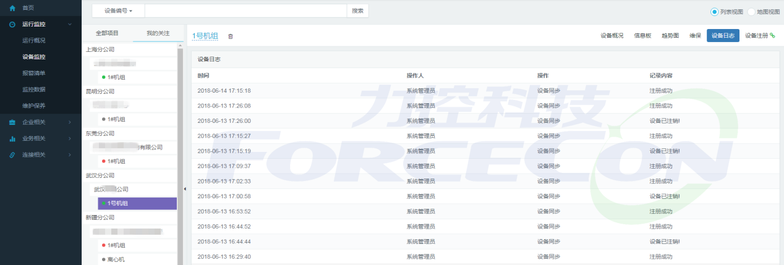Expand the 企业相关 menu chevron
784x265 pixels.
coord(70,122)
